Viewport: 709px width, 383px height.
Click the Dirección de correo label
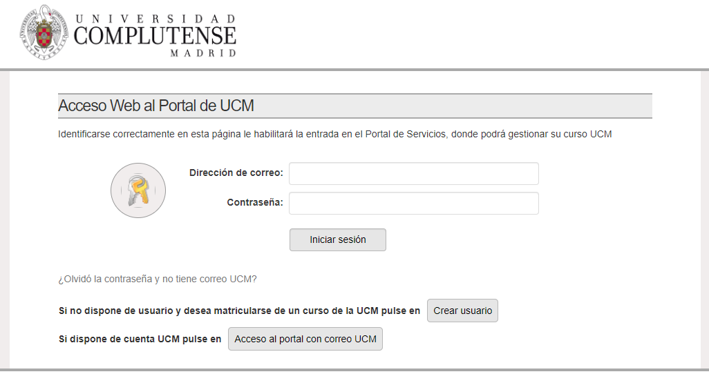tap(236, 173)
